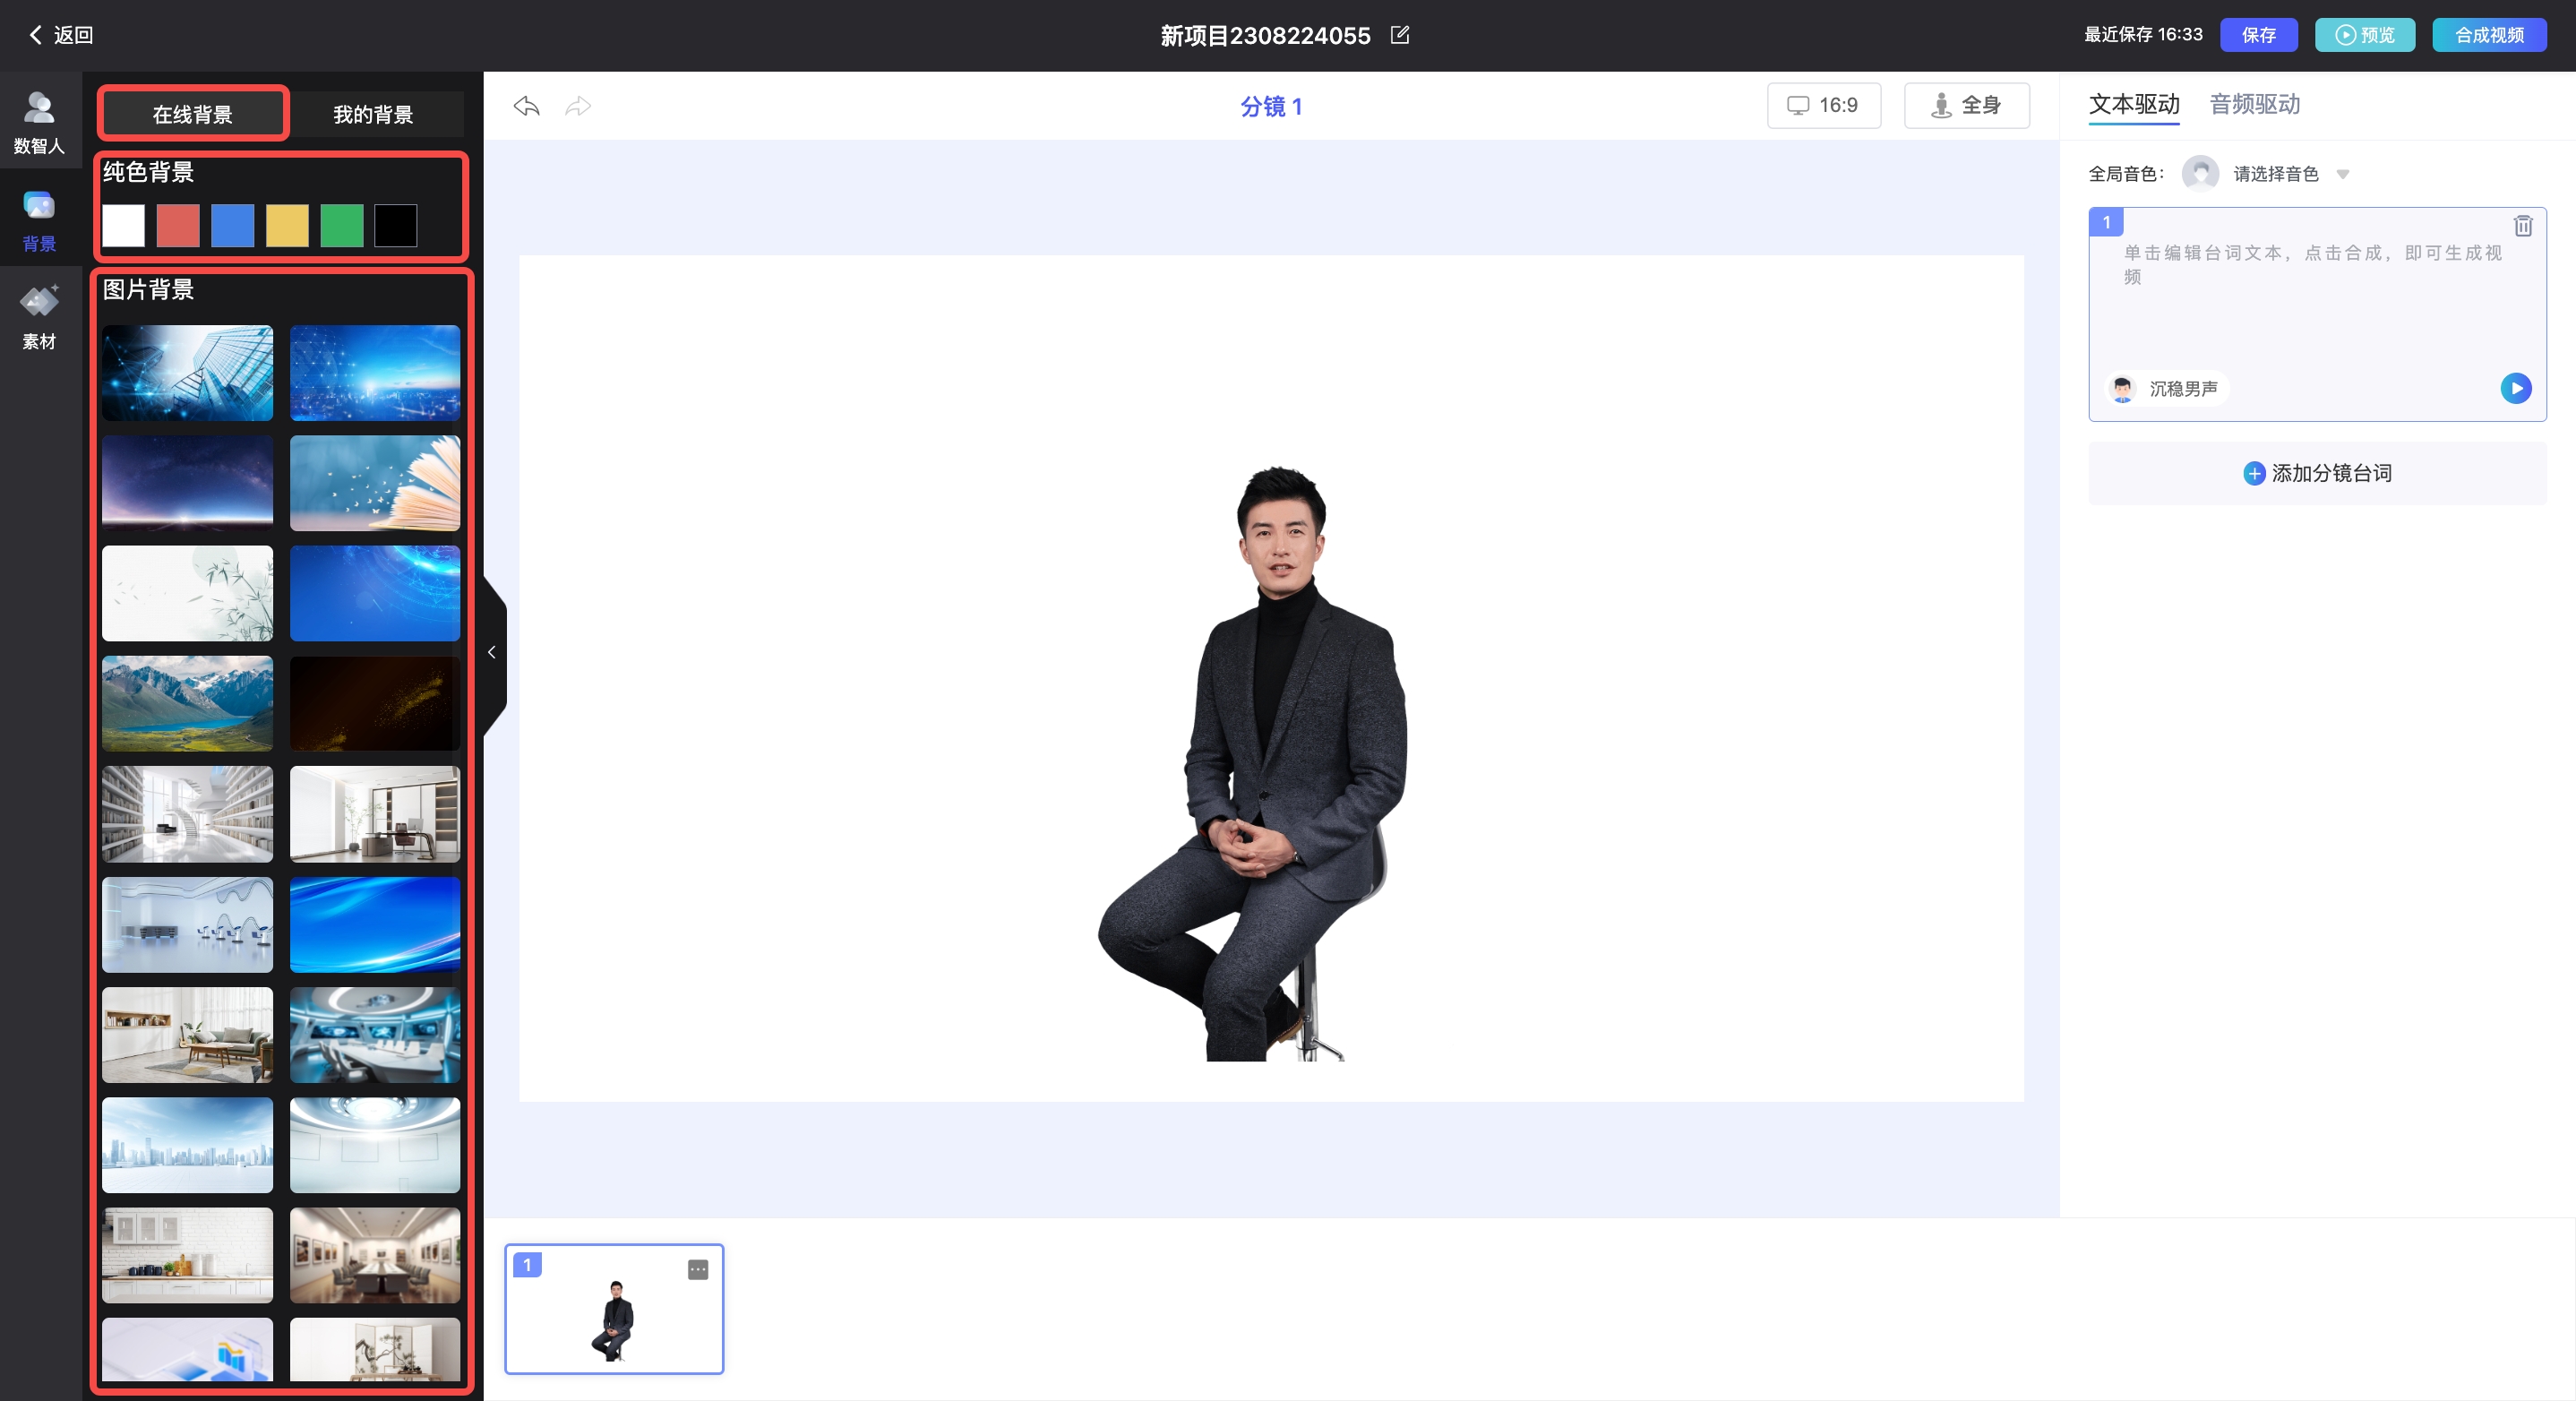2576x1401 pixels.
Task: Open the 数智人 digital human panel
Action: [39, 122]
